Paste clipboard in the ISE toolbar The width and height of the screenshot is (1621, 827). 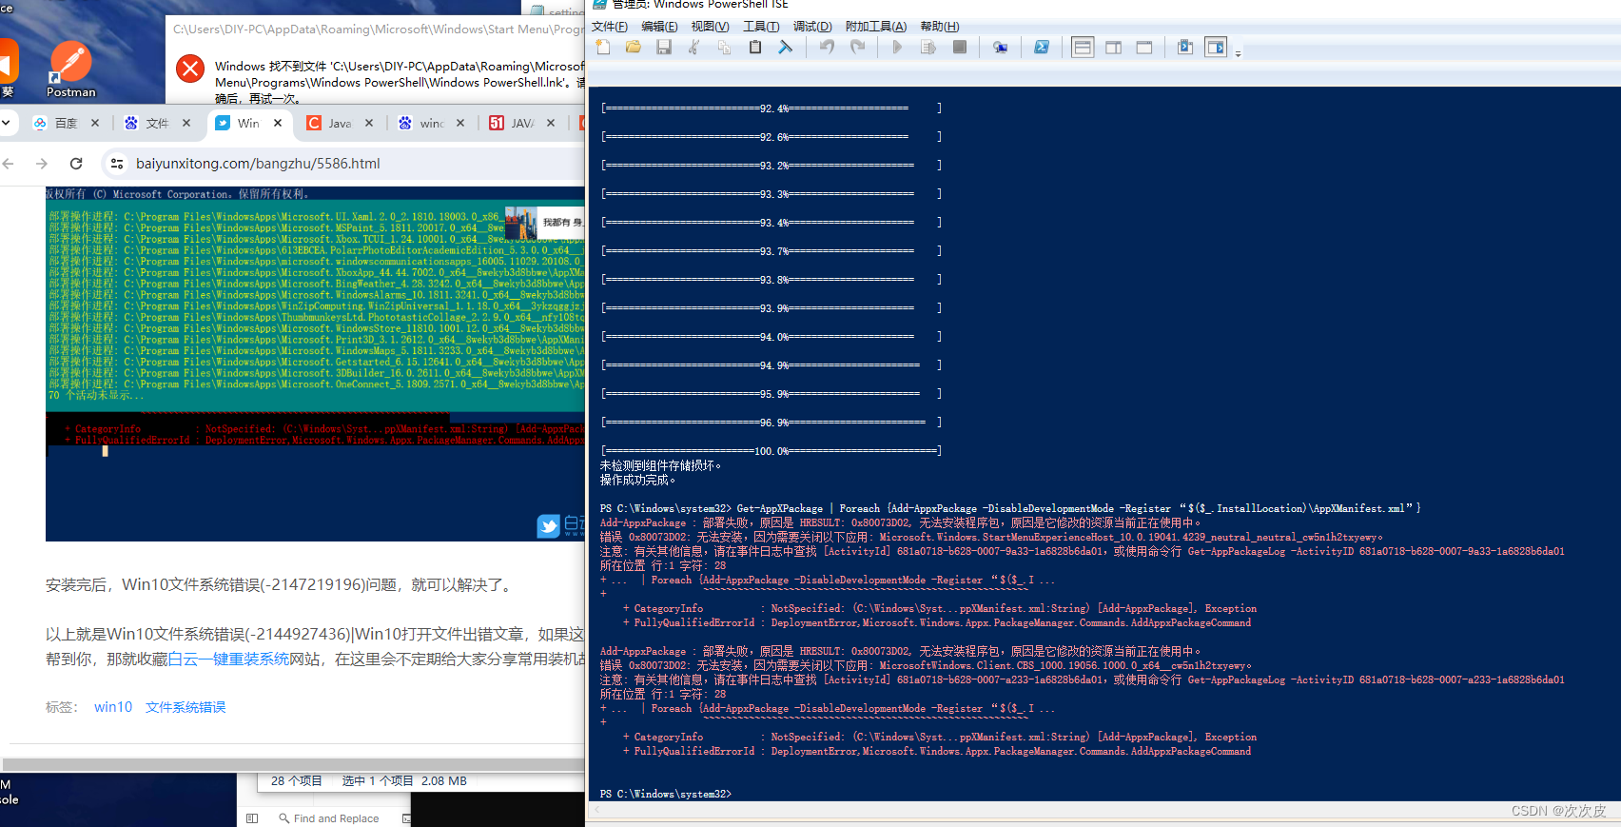pyautogui.click(x=755, y=48)
